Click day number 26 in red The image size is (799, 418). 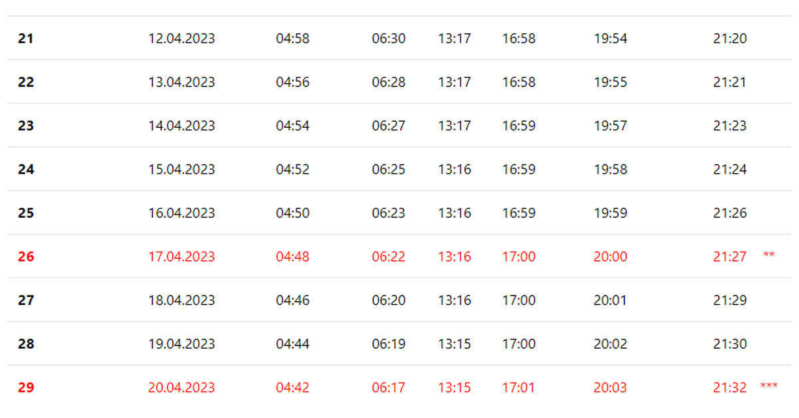25,256
